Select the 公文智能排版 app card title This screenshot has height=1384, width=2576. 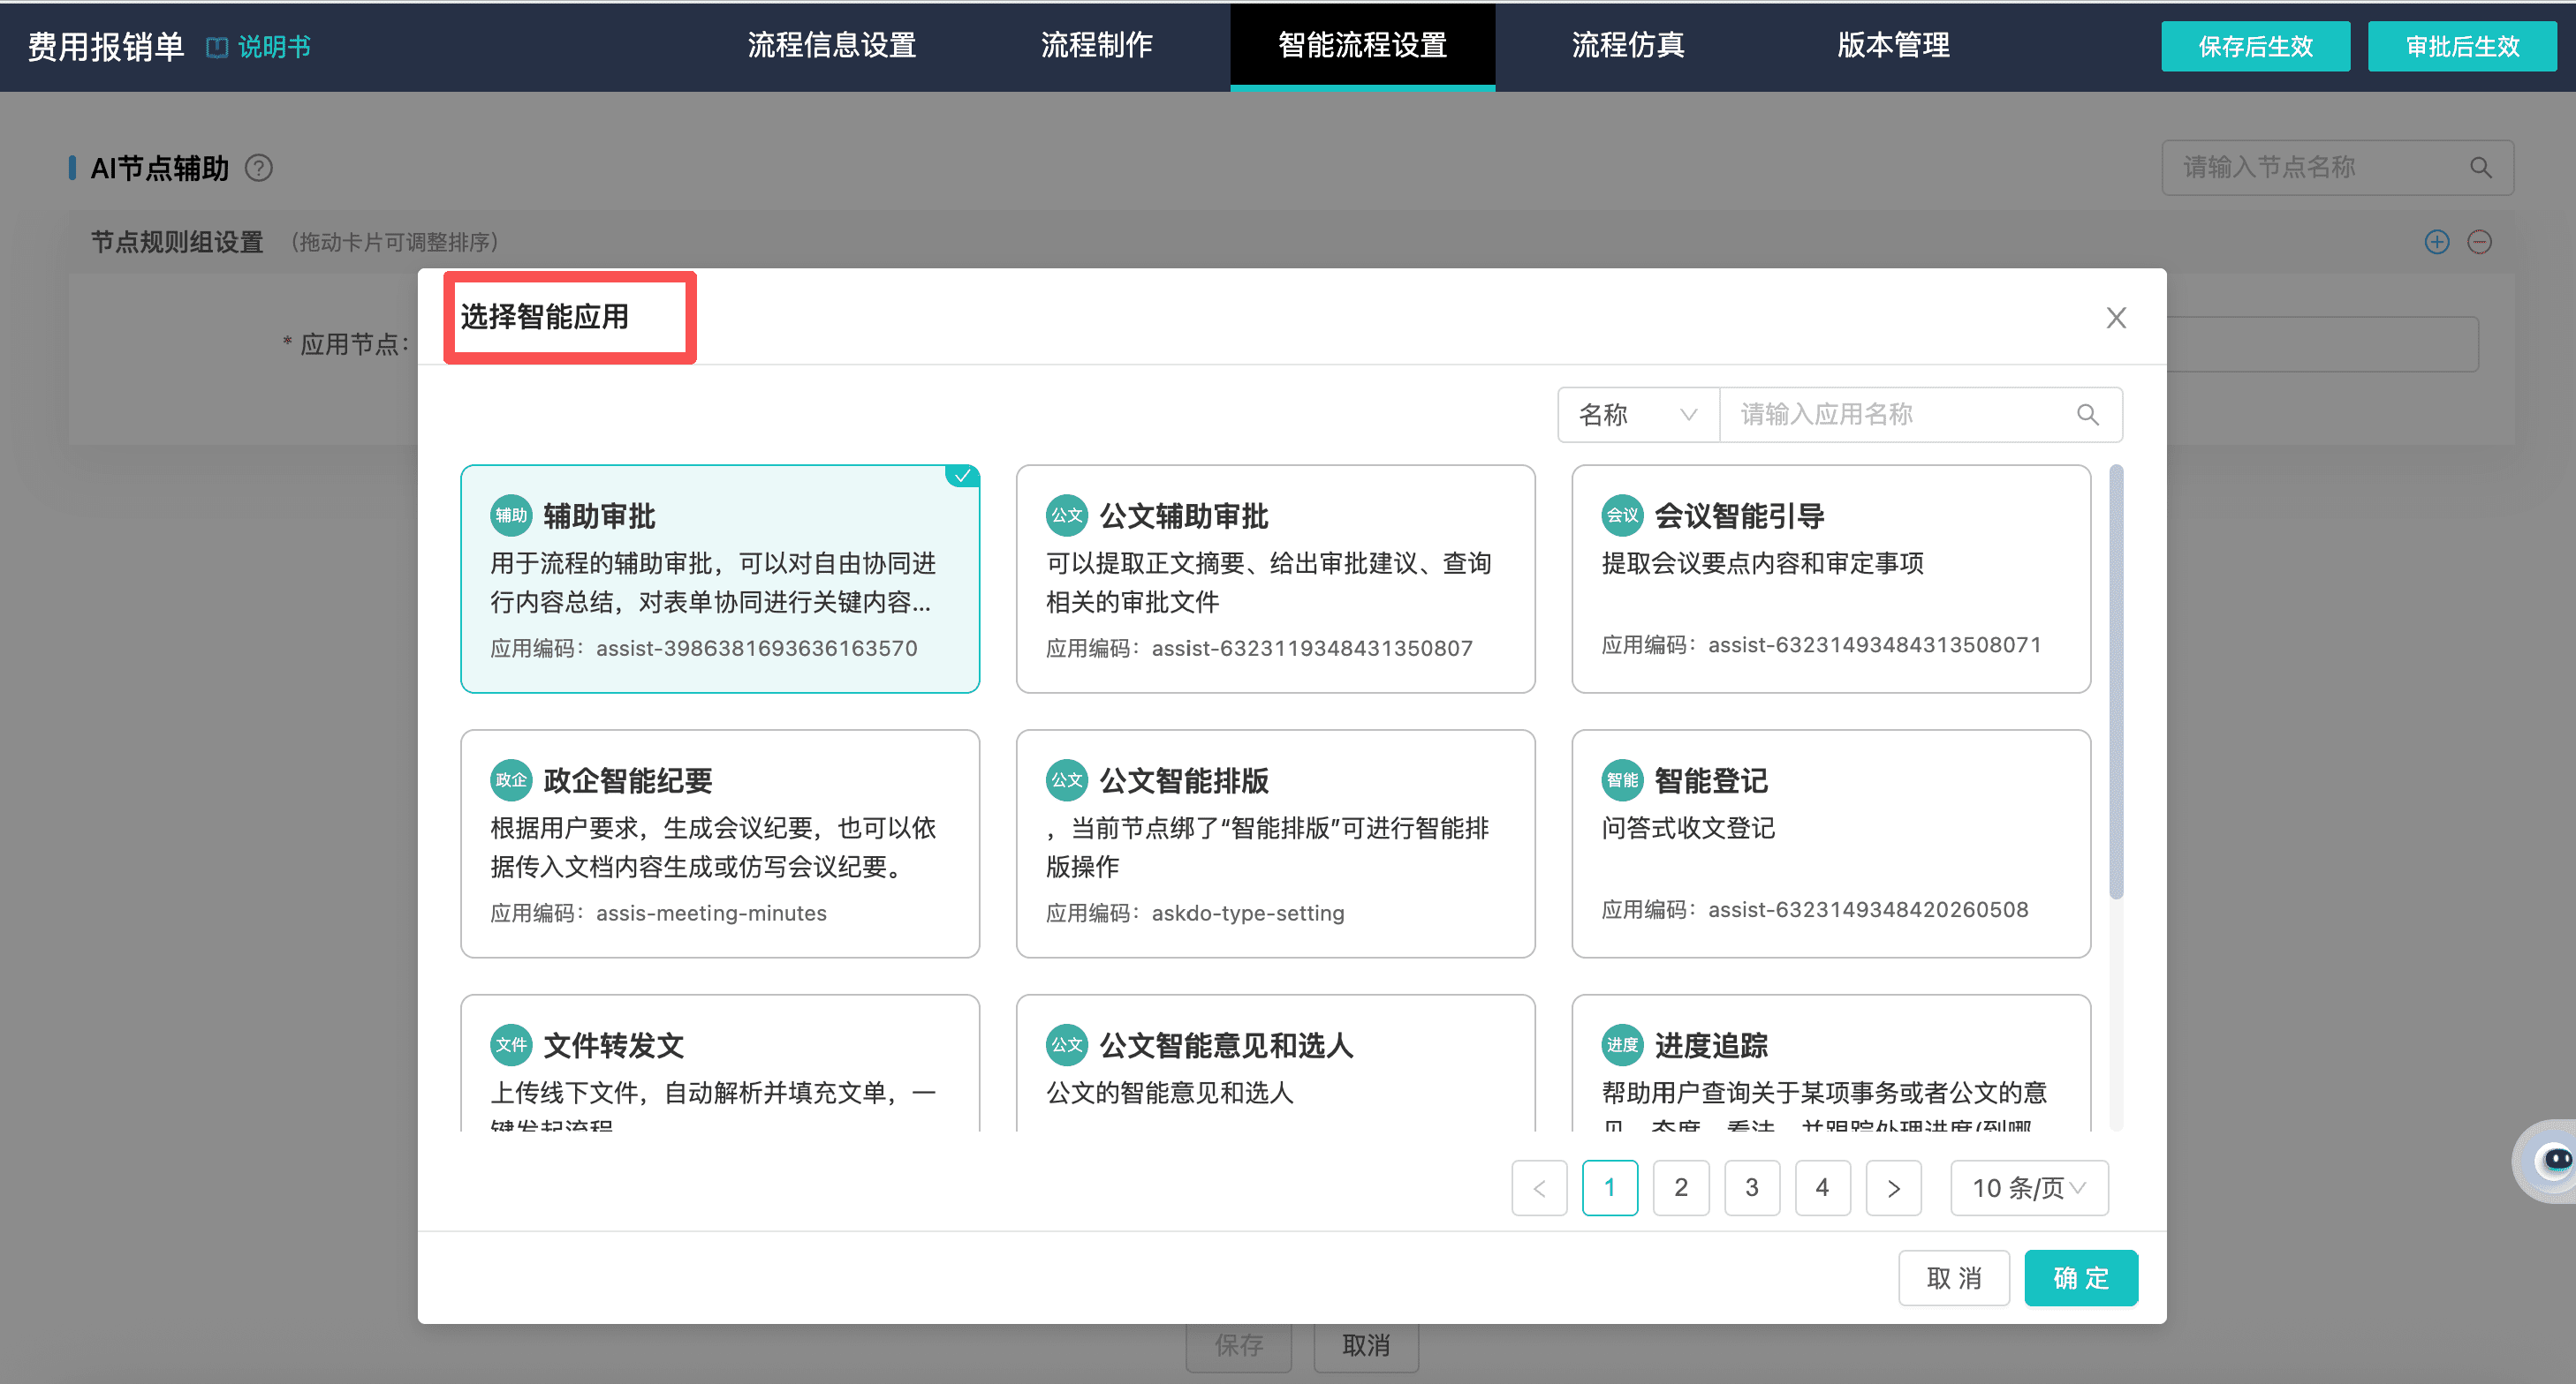(1184, 781)
